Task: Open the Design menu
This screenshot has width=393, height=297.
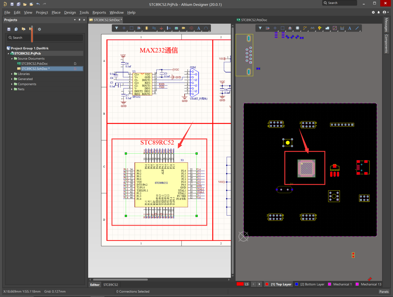Action: pyautogui.click(x=70, y=12)
